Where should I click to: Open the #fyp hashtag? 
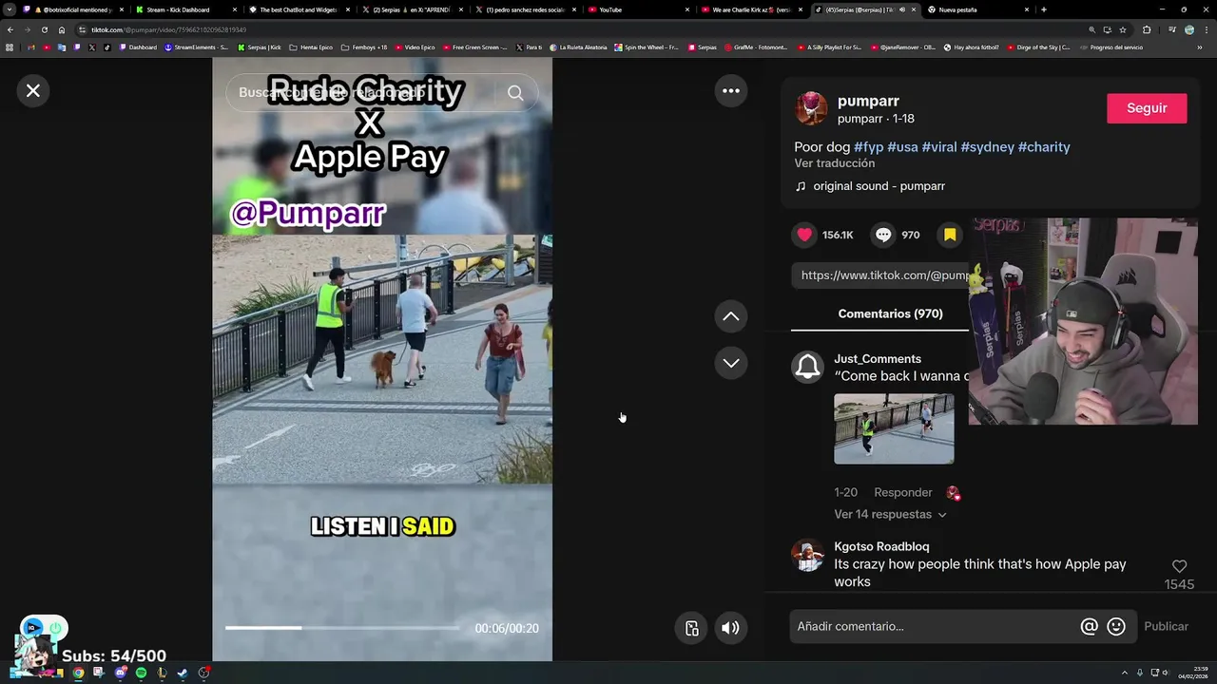pyautogui.click(x=868, y=147)
